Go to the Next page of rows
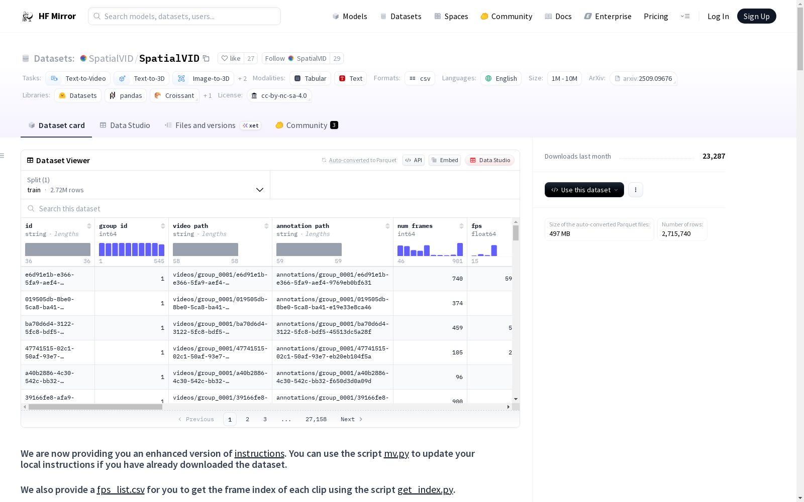The width and height of the screenshot is (804, 502). (x=352, y=419)
